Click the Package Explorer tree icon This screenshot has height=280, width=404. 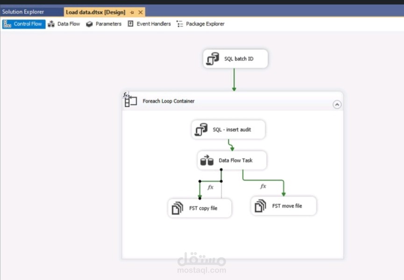pyautogui.click(x=180, y=24)
